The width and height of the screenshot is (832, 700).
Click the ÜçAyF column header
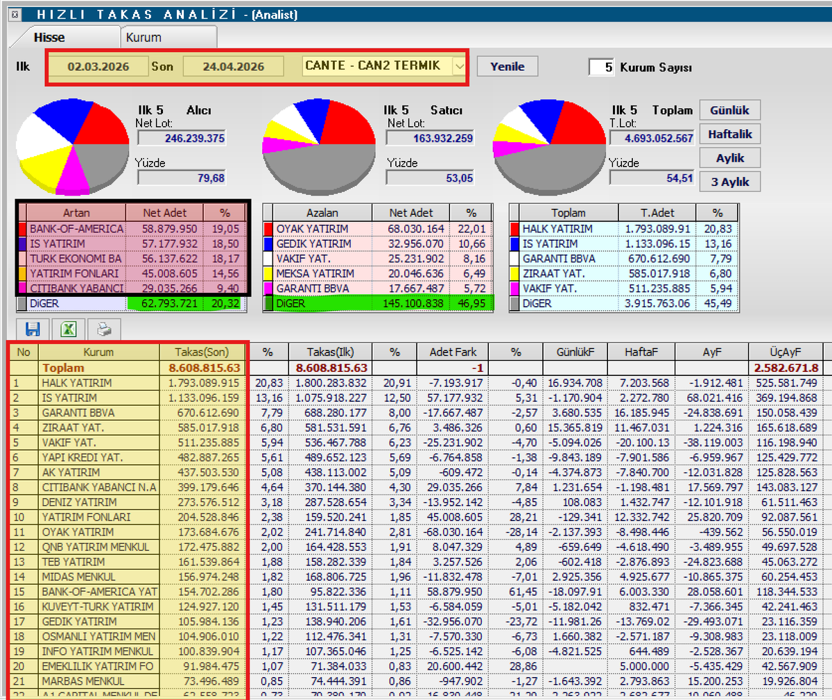tap(785, 352)
